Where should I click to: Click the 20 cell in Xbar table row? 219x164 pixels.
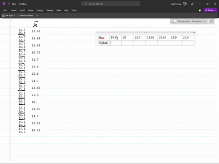click(128, 37)
